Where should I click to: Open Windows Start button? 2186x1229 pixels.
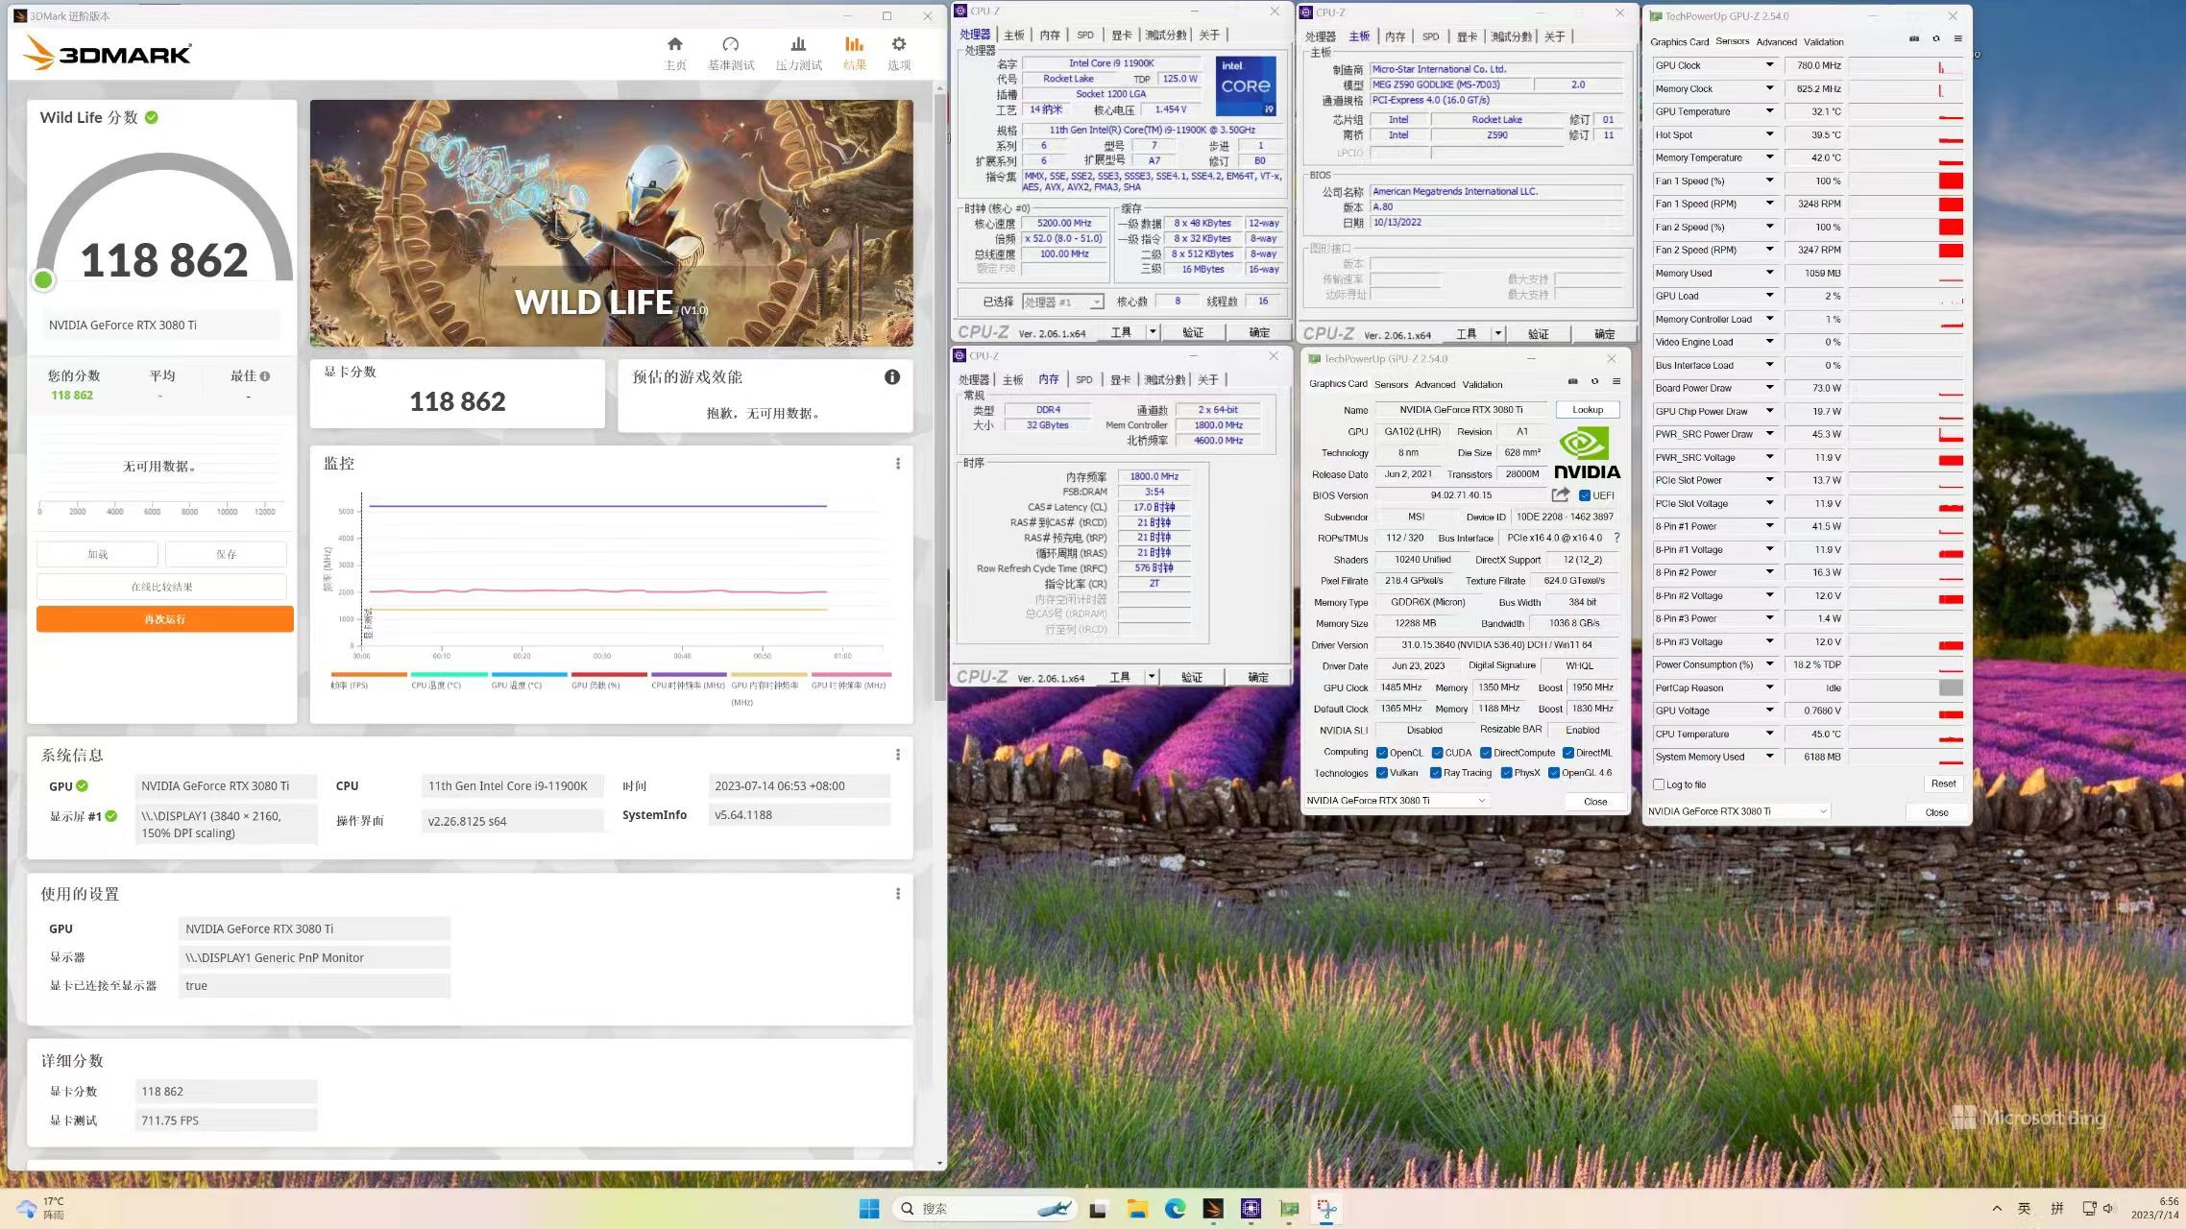point(869,1209)
